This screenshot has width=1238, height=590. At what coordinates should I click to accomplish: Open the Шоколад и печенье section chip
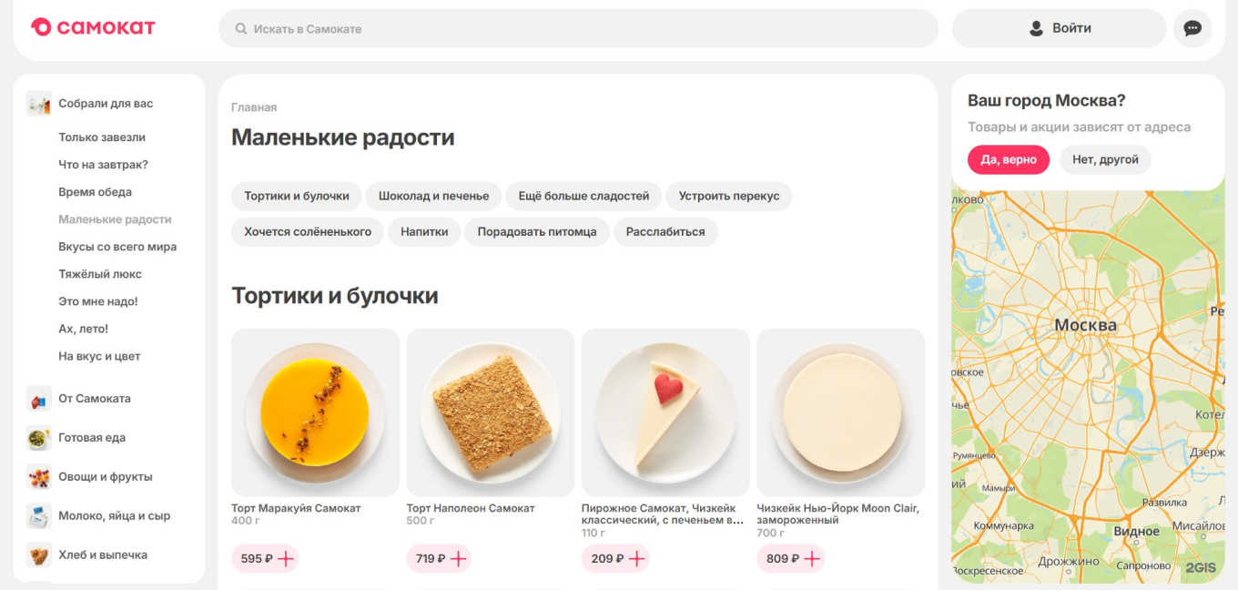point(432,195)
